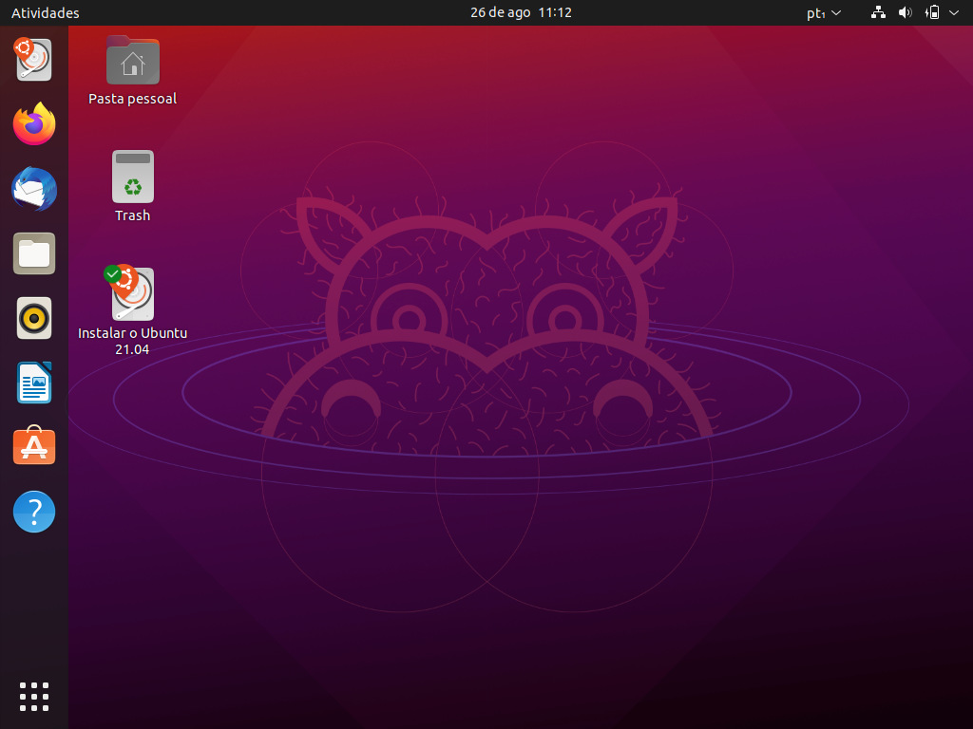This screenshot has width=973, height=729.
Task: Open the system menu chevron
Action: [x=954, y=12]
